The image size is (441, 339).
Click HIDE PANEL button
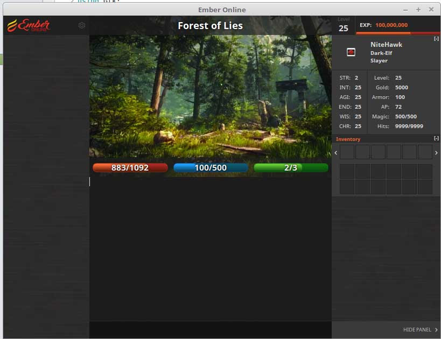[x=420, y=330]
